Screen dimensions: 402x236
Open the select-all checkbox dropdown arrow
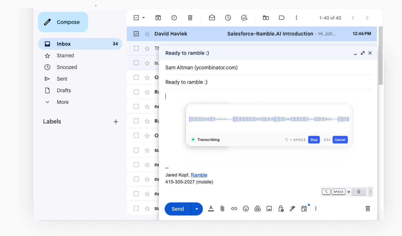(144, 18)
